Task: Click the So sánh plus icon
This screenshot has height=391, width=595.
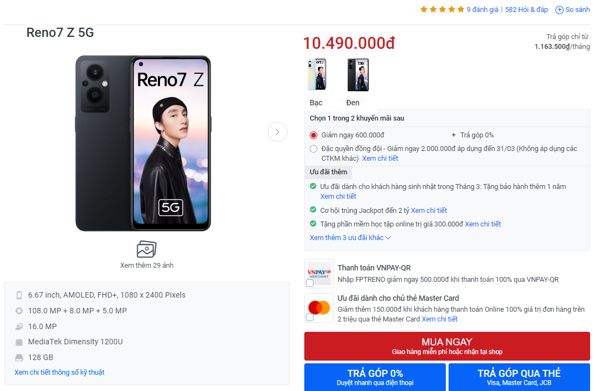Action: (x=559, y=10)
